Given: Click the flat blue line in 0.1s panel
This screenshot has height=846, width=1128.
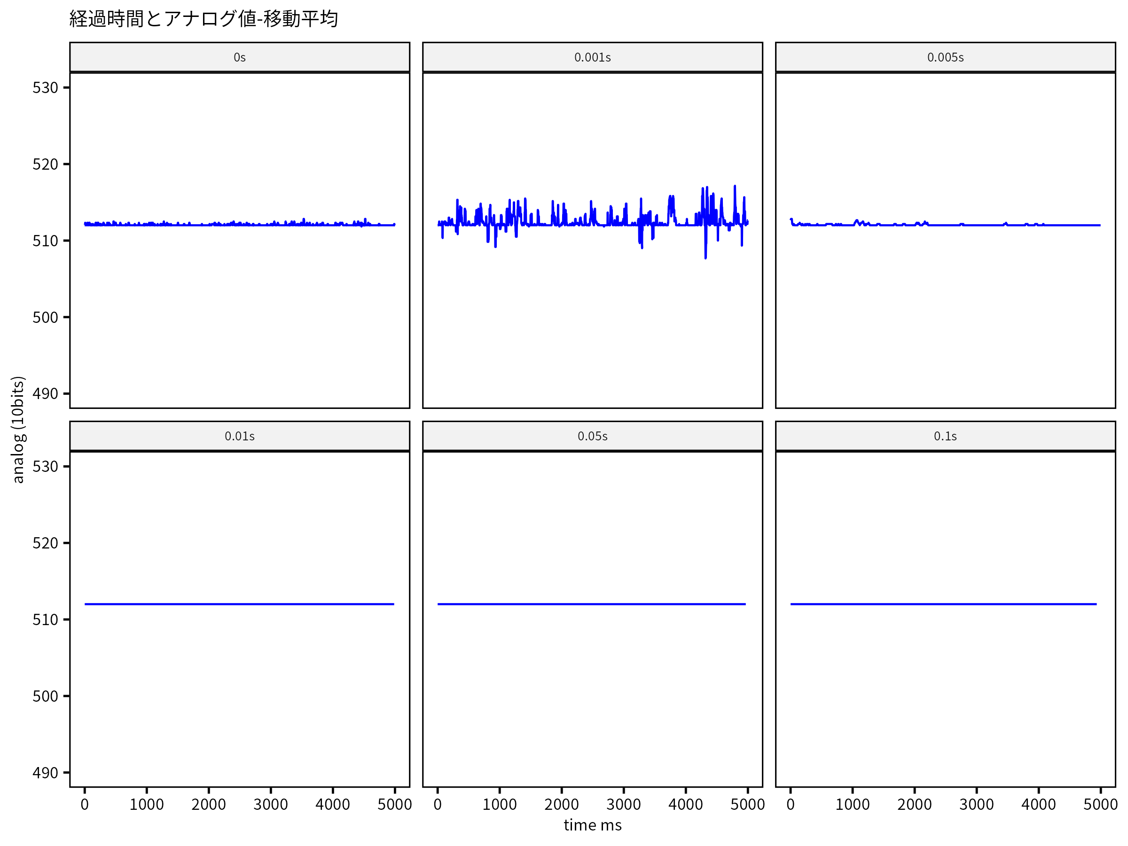Looking at the screenshot, I should coord(943,604).
